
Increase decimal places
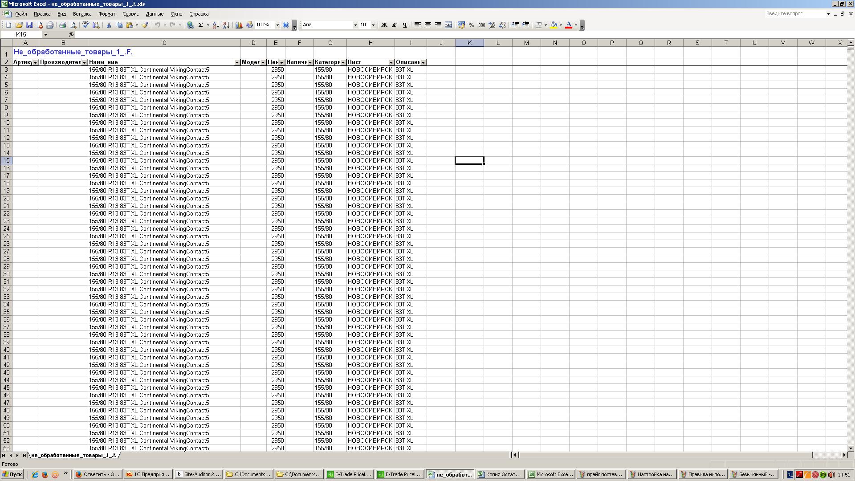(x=492, y=25)
